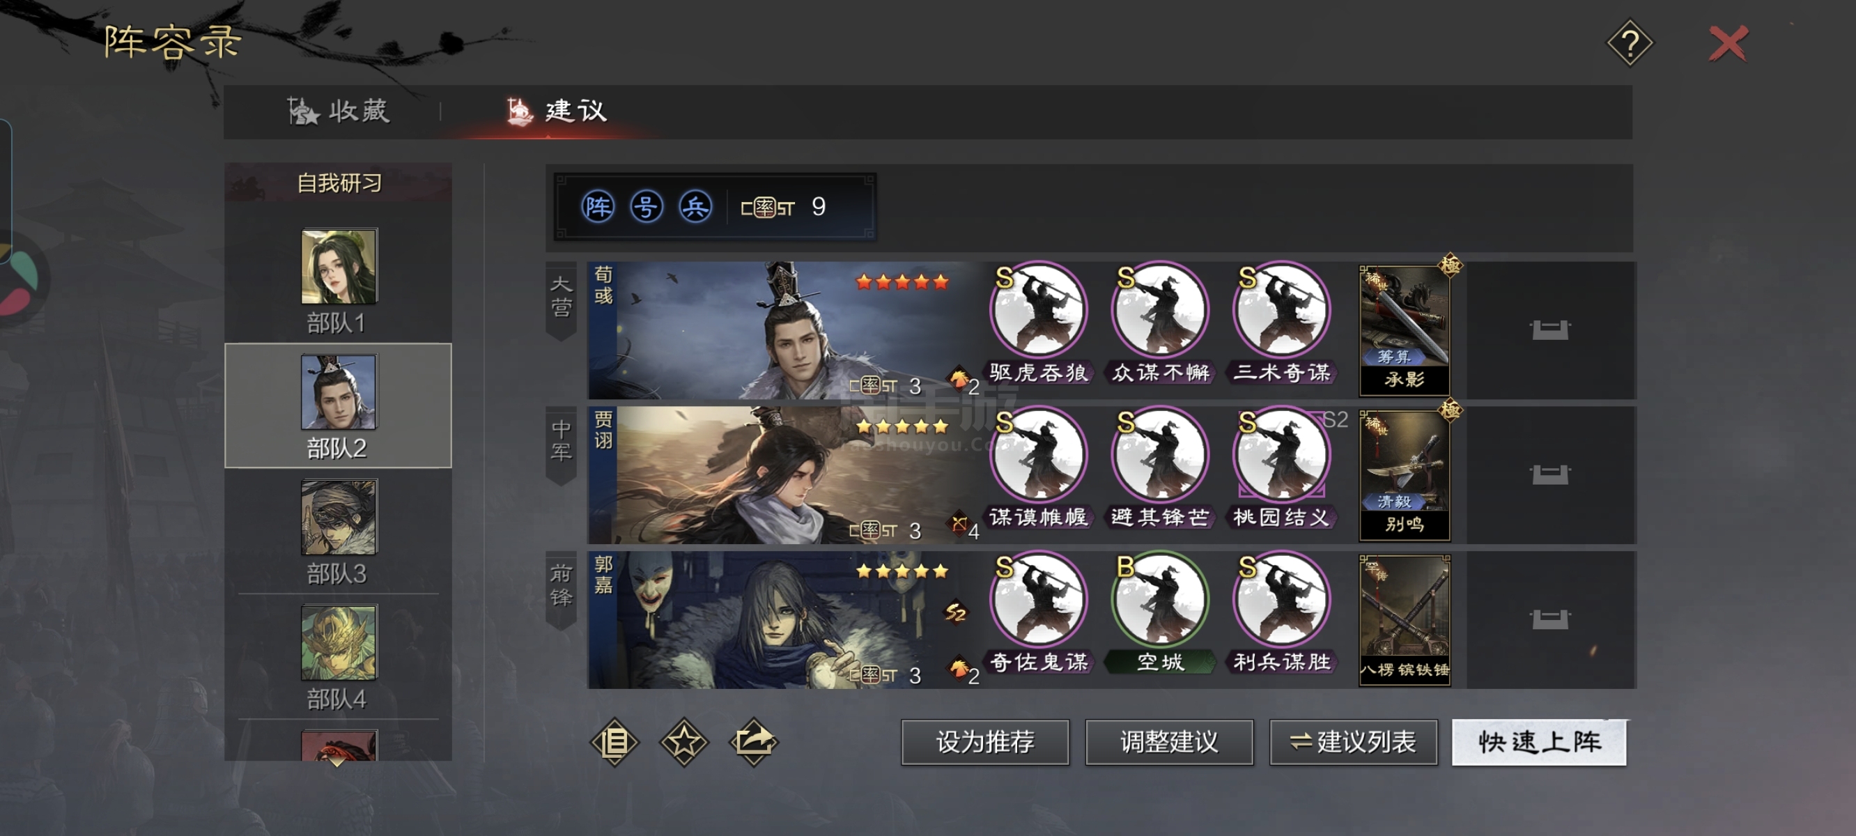Select the 谋谟帷幄 skill icon
The height and width of the screenshot is (836, 1856).
tap(1038, 455)
